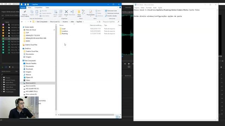Click Este Computador in breadcrumb
Viewport: 225px width, 126px height.
(x=42, y=22)
